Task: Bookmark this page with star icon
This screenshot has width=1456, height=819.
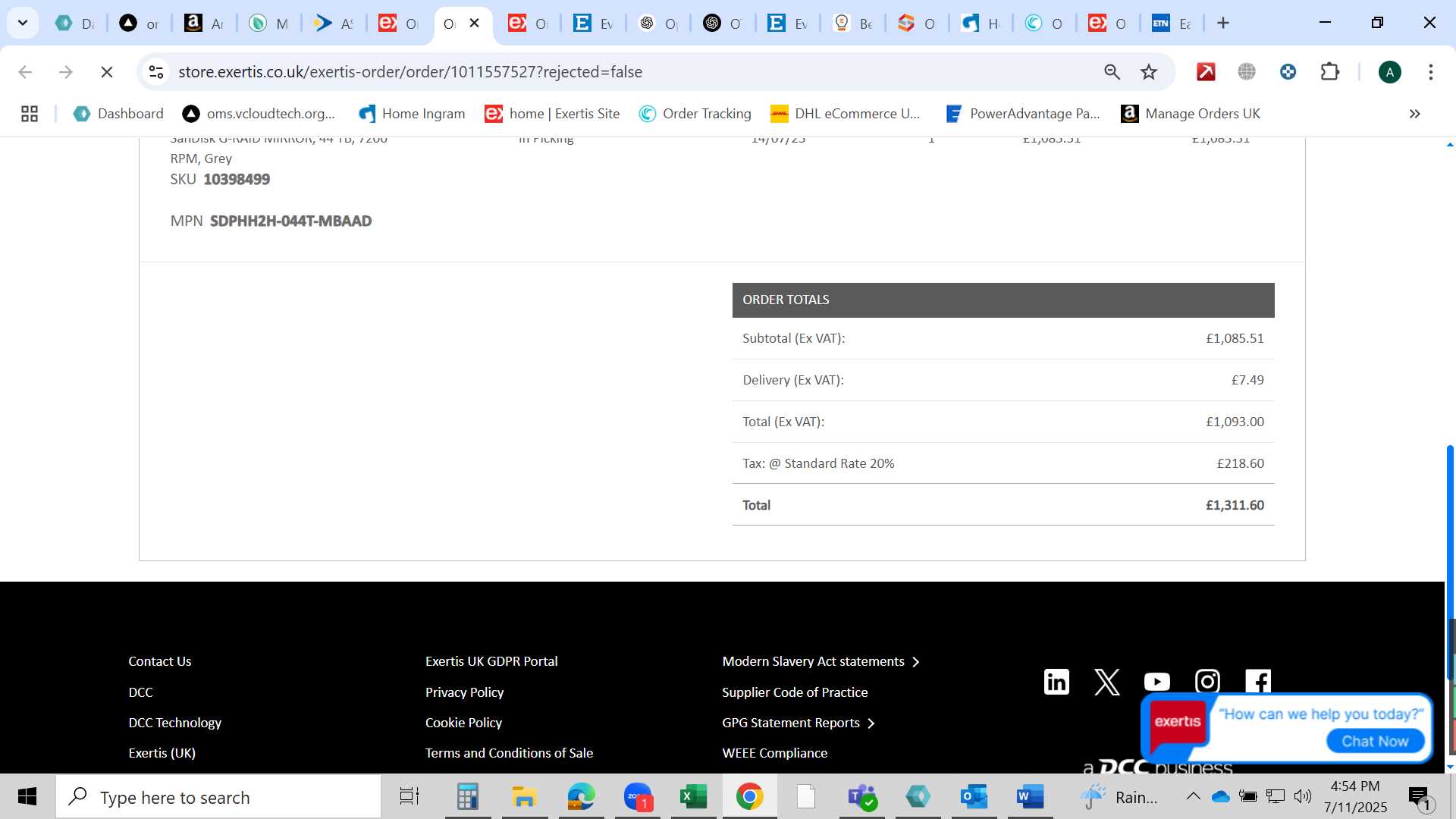Action: [x=1149, y=72]
